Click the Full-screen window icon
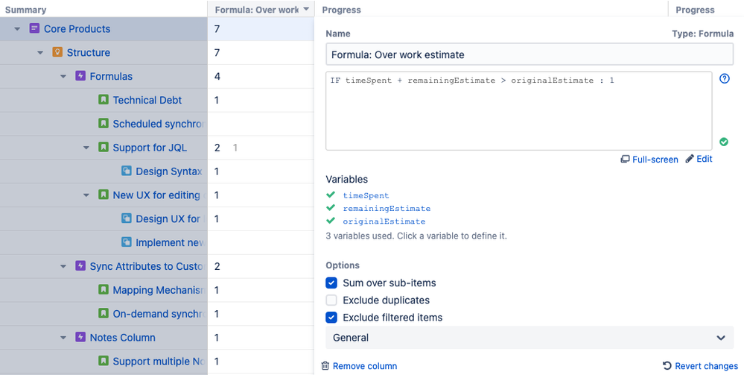The image size is (744, 375). pyautogui.click(x=626, y=160)
